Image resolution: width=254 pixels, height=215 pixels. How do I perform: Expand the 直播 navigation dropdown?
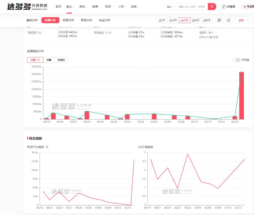tap(96, 7)
